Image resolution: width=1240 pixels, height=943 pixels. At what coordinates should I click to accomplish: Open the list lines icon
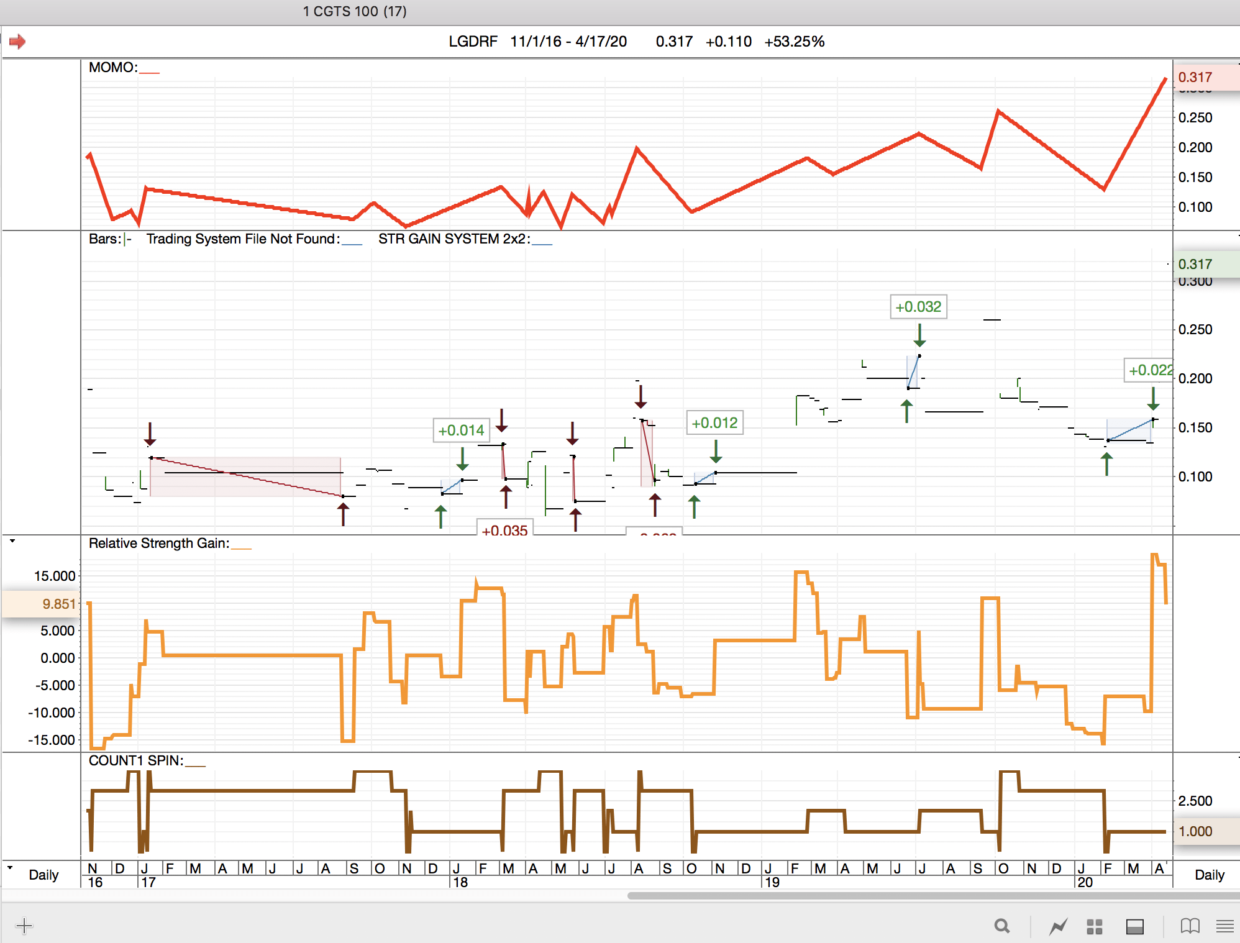pyautogui.click(x=1224, y=927)
